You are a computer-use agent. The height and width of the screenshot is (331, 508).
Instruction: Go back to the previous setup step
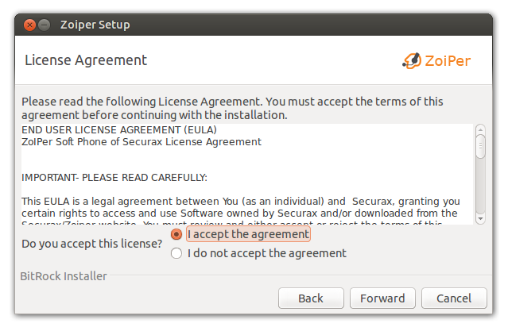pyautogui.click(x=311, y=298)
